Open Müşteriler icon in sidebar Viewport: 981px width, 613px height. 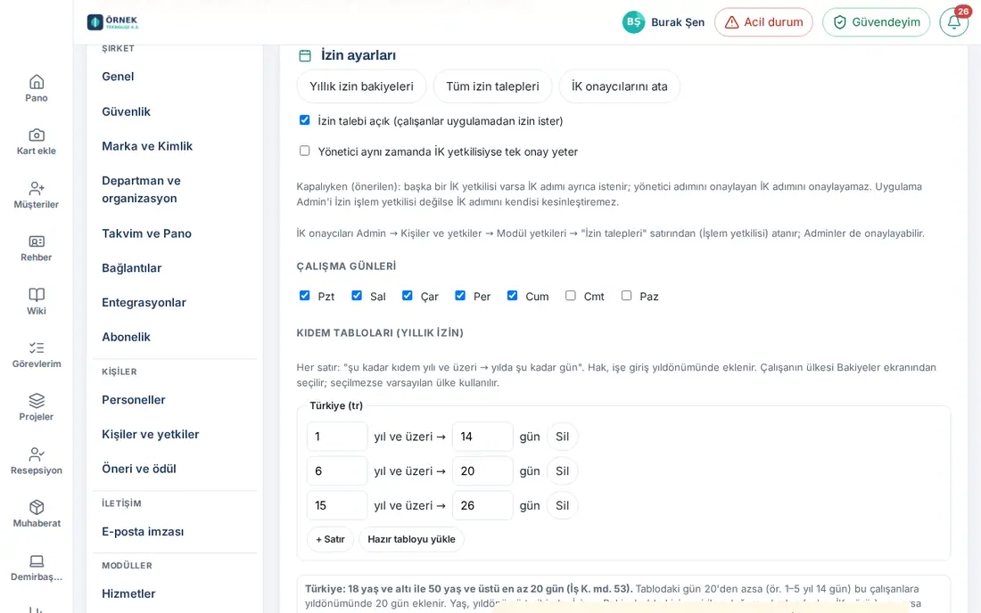[37, 188]
